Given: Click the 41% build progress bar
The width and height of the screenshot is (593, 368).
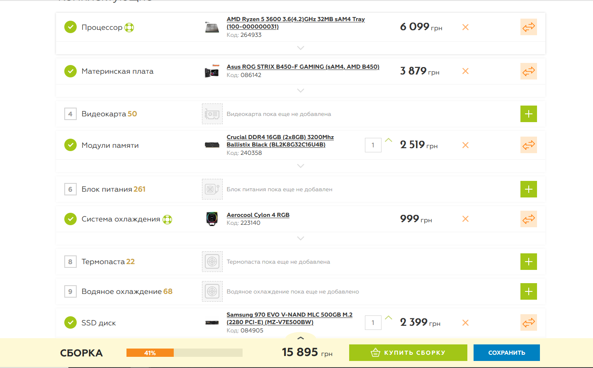Looking at the screenshot, I should 185,353.
